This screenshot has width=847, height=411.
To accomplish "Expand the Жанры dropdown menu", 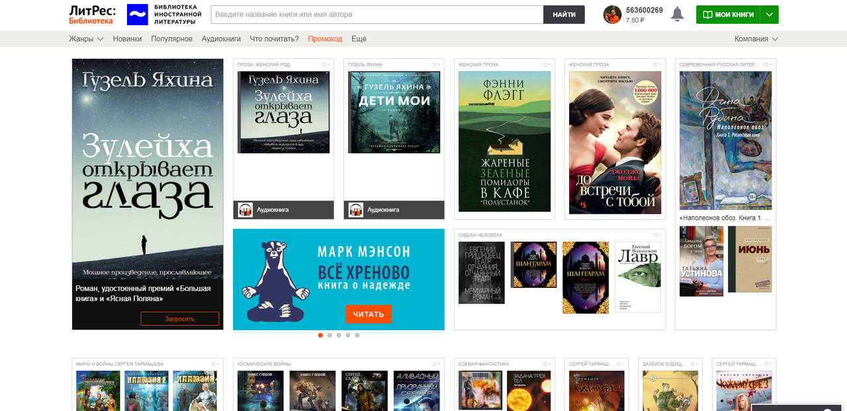I will point(86,39).
